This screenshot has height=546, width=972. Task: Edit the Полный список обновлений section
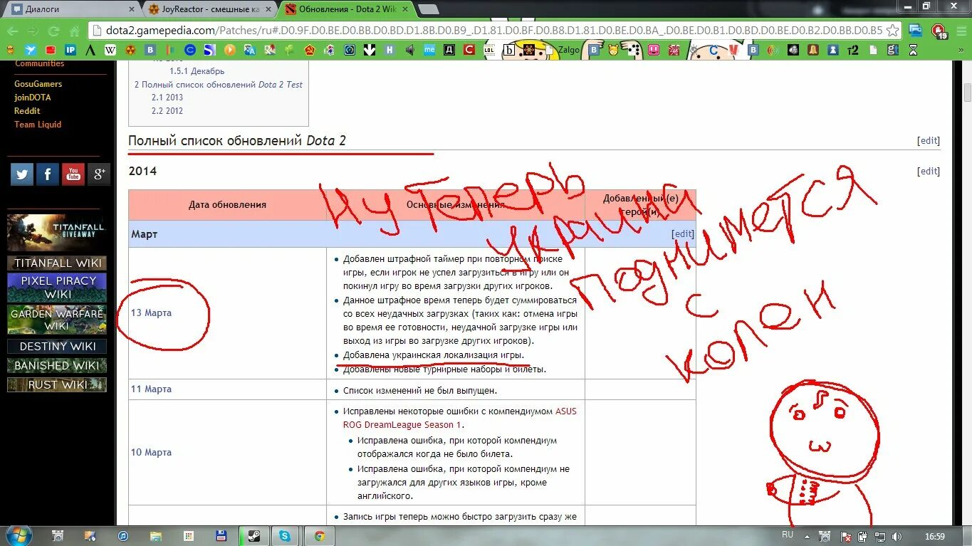929,141
